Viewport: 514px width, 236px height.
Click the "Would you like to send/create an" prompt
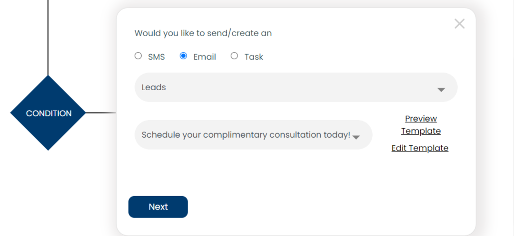coord(203,33)
